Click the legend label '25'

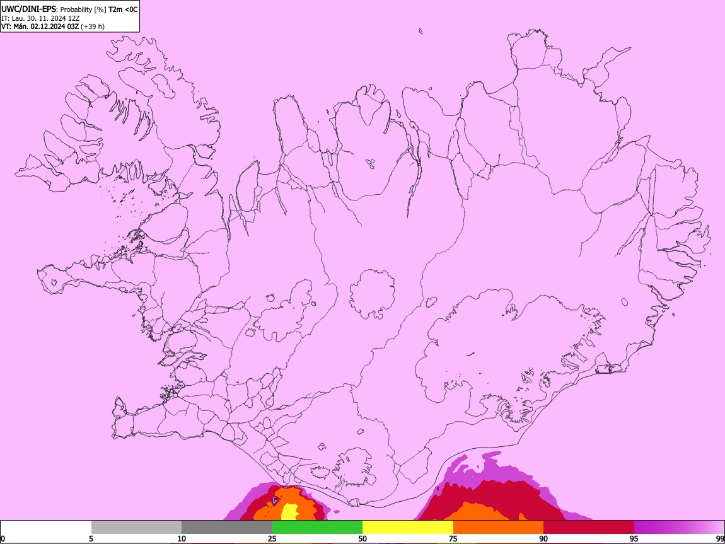[272, 538]
